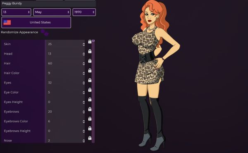
Task: Toggle the lock icon for Skin
Action: tap(90, 42)
